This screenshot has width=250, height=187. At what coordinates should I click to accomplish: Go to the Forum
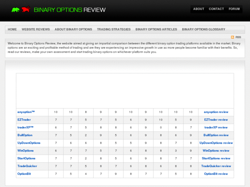coord(234,9)
